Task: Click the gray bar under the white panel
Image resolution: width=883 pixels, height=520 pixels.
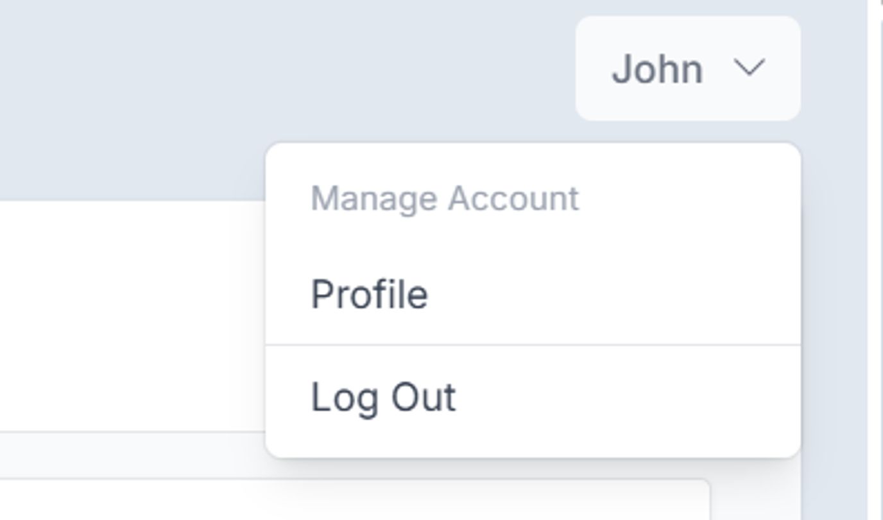Action: tap(128, 455)
